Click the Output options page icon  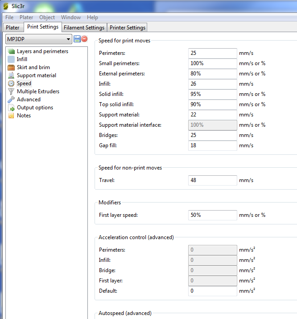pos(11,108)
